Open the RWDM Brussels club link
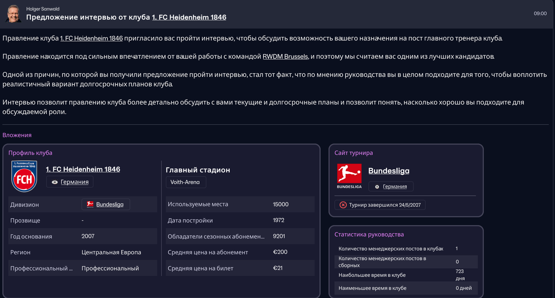555x298 pixels. click(285, 56)
